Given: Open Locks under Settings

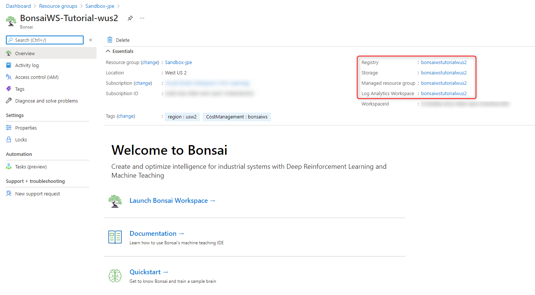Looking at the screenshot, I should tap(48, 140).
